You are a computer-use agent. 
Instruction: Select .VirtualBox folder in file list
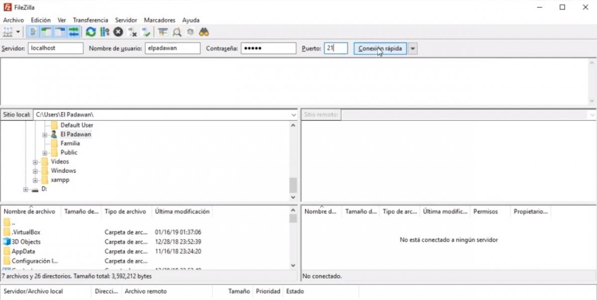[26, 232]
